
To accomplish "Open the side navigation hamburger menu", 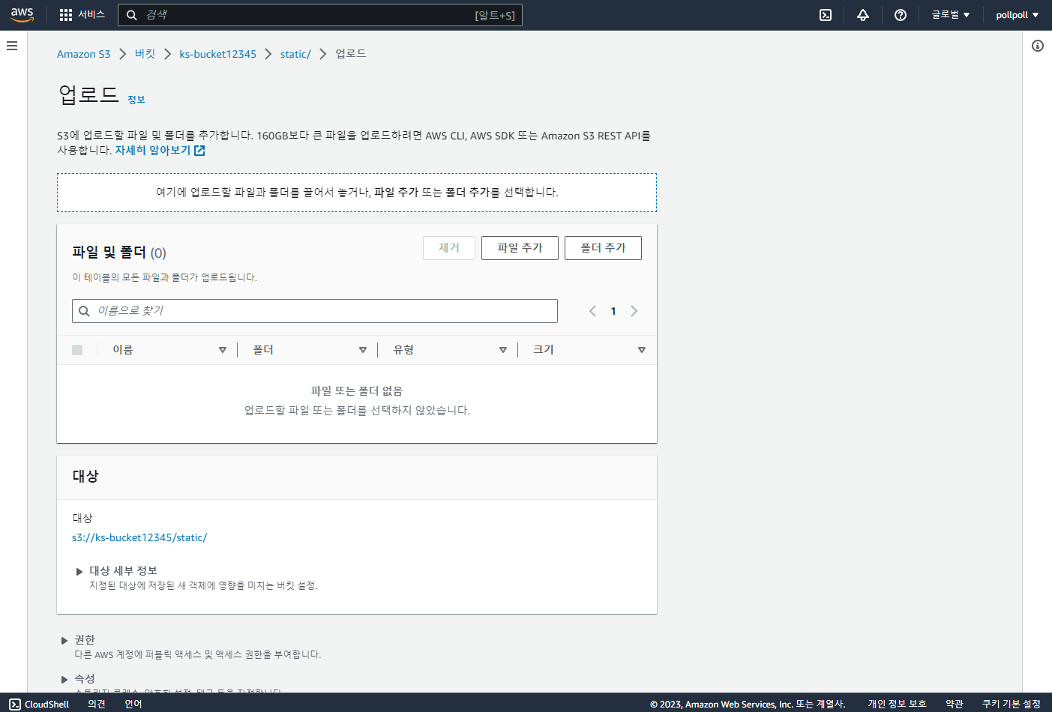I will point(12,46).
